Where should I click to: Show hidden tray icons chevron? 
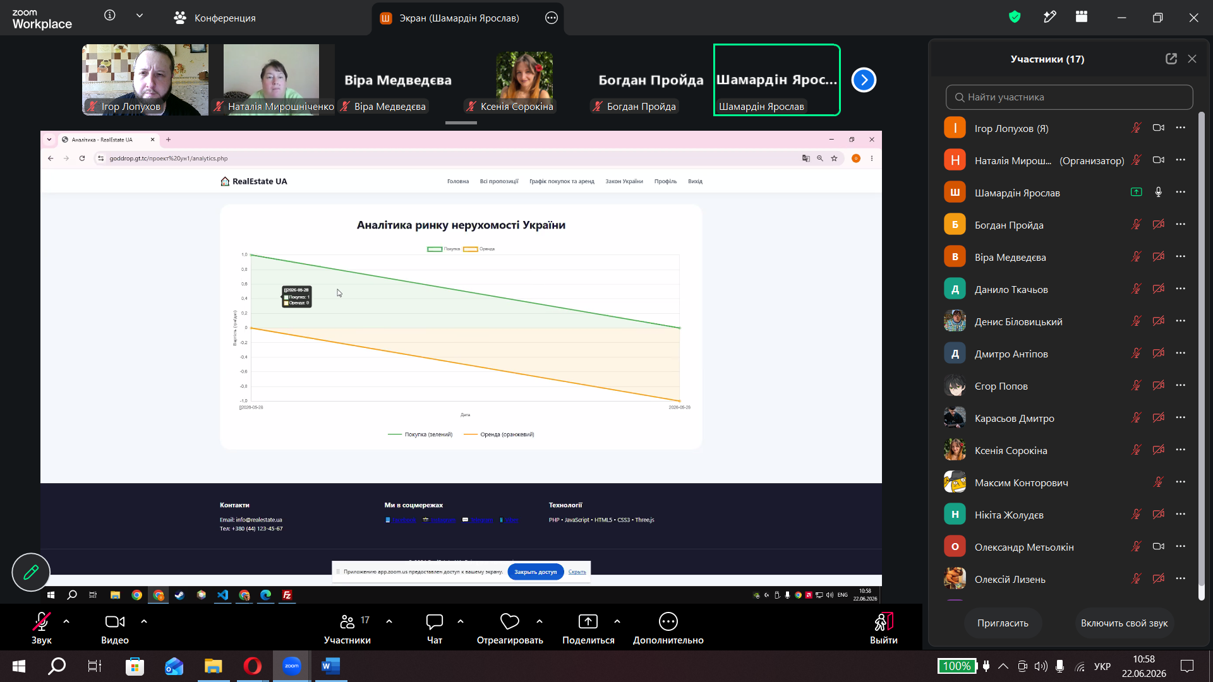(1003, 666)
